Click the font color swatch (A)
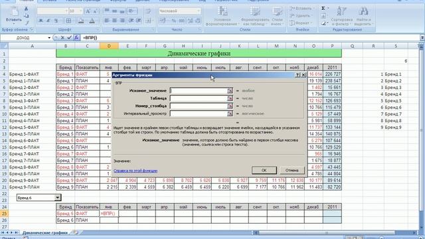Viewport: 425px width, 239px height. 92,21
